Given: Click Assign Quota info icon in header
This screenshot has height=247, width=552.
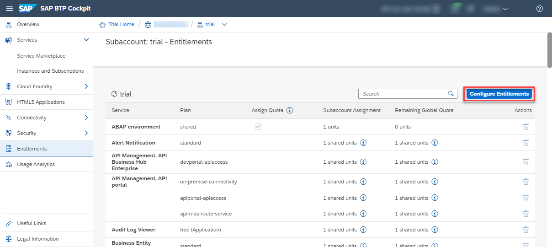Looking at the screenshot, I should (290, 110).
